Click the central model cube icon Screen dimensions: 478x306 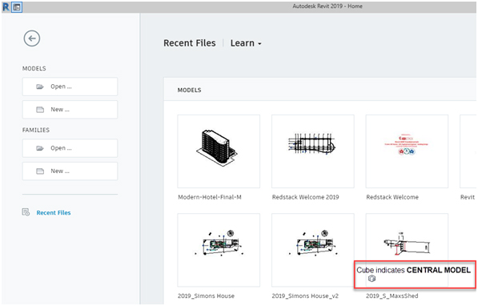[x=372, y=278]
